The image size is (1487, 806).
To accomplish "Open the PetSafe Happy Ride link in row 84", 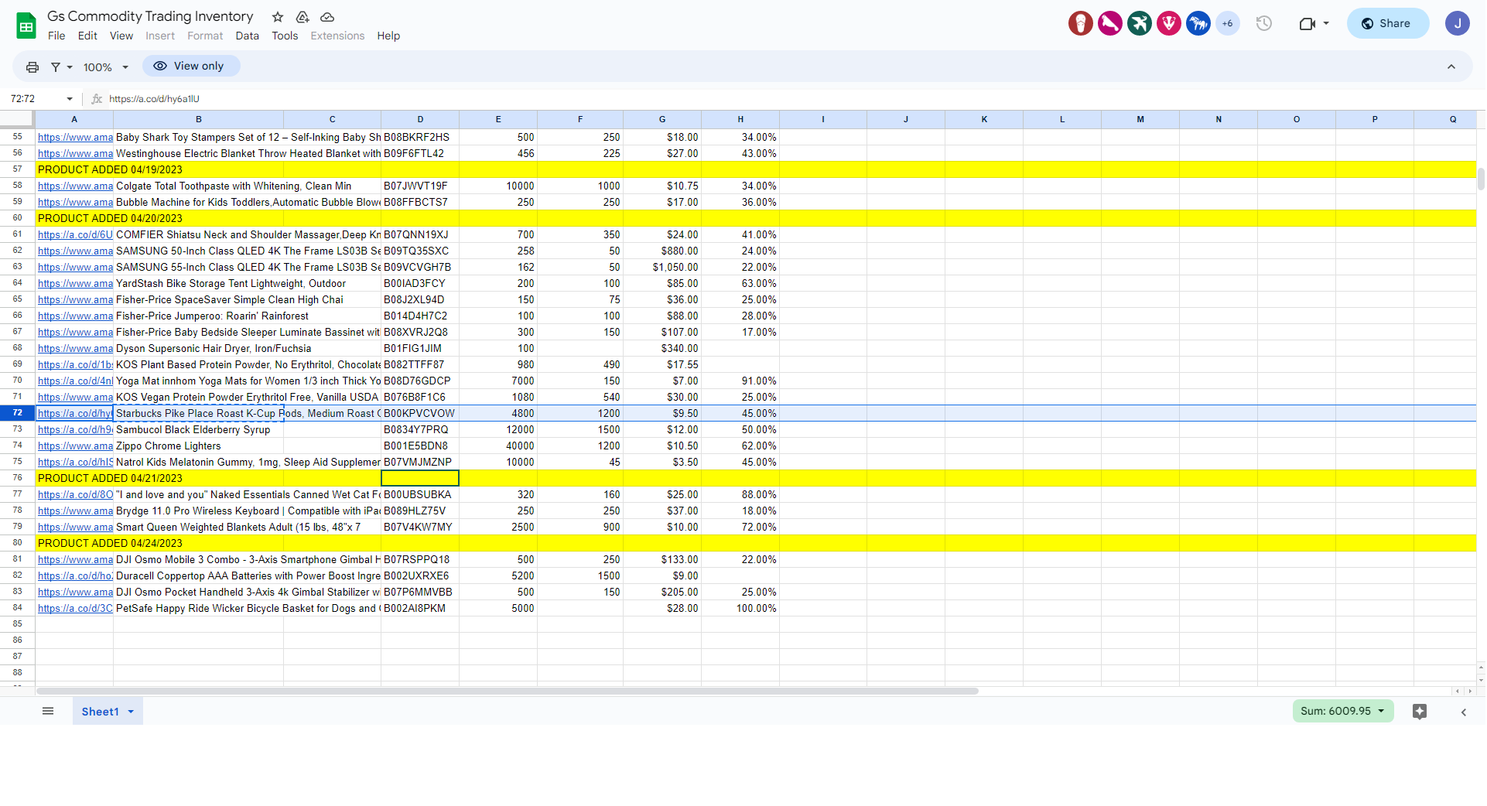I will click(75, 609).
